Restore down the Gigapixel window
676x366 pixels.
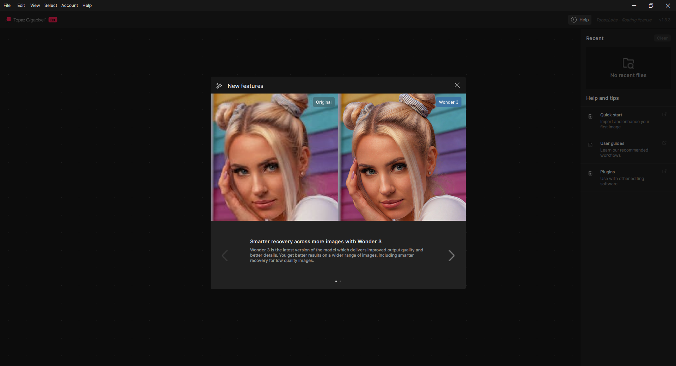(x=651, y=6)
